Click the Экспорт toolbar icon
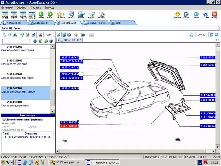 pyautogui.click(x=71, y=15)
